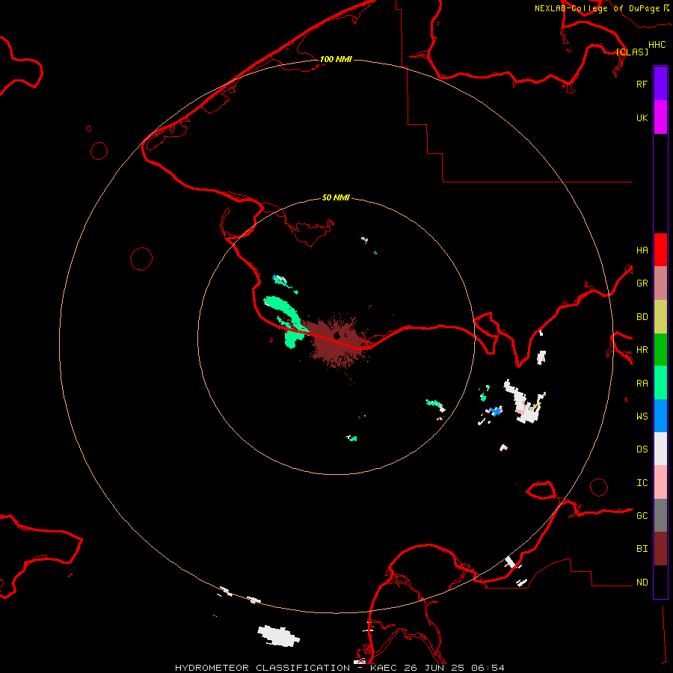Click the WS legend label
Viewport: 673px width, 673px height.
[x=642, y=417]
